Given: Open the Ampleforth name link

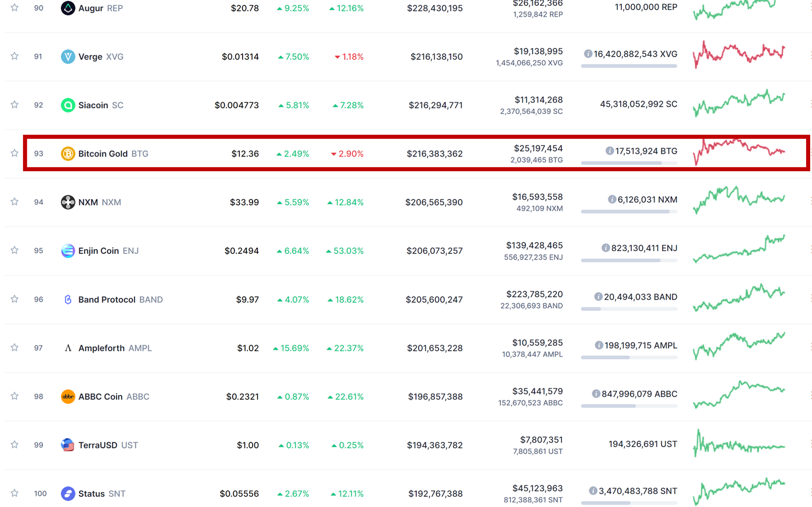Looking at the screenshot, I should tap(101, 348).
